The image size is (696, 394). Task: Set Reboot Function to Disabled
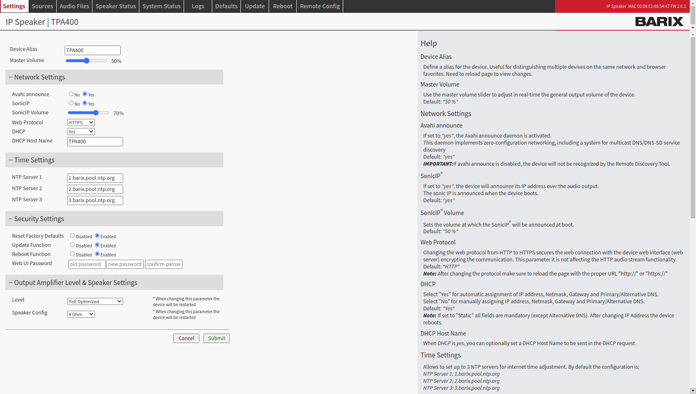pyautogui.click(x=72, y=254)
